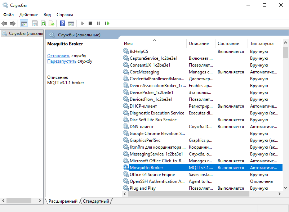The height and width of the screenshot is (212, 289).
Task: Open the Properties toolbar icon
Action: point(35,23)
